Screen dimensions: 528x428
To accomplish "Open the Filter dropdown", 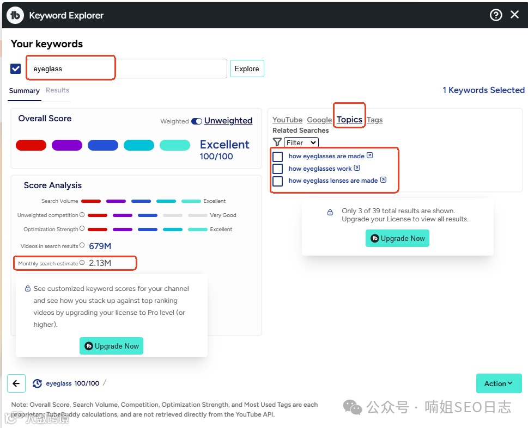I will pyautogui.click(x=301, y=142).
